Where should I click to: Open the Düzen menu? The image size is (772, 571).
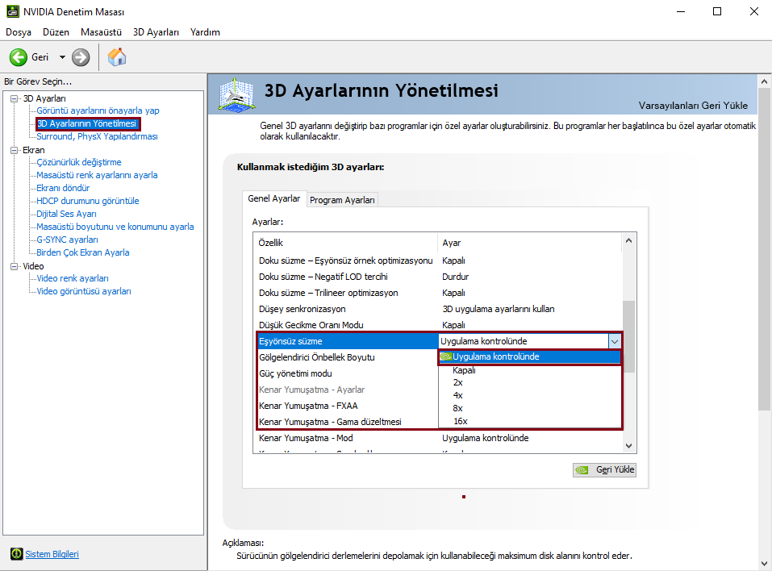tap(56, 32)
